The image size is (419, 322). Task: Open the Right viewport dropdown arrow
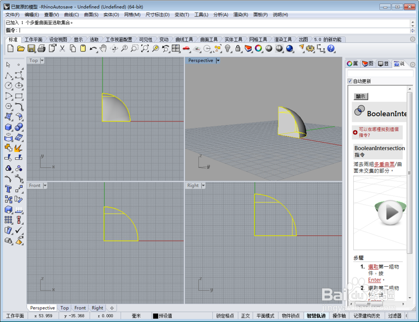coord(203,185)
